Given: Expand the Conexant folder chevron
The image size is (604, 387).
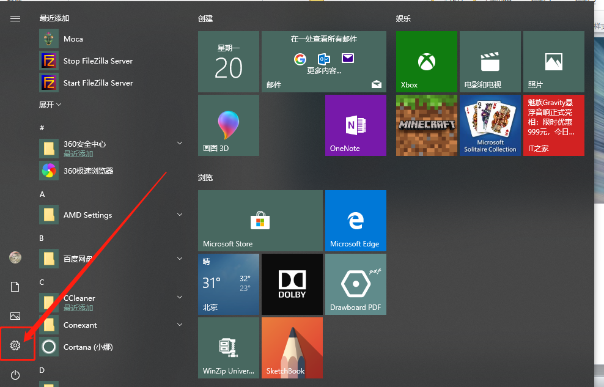Looking at the screenshot, I should coord(180,325).
